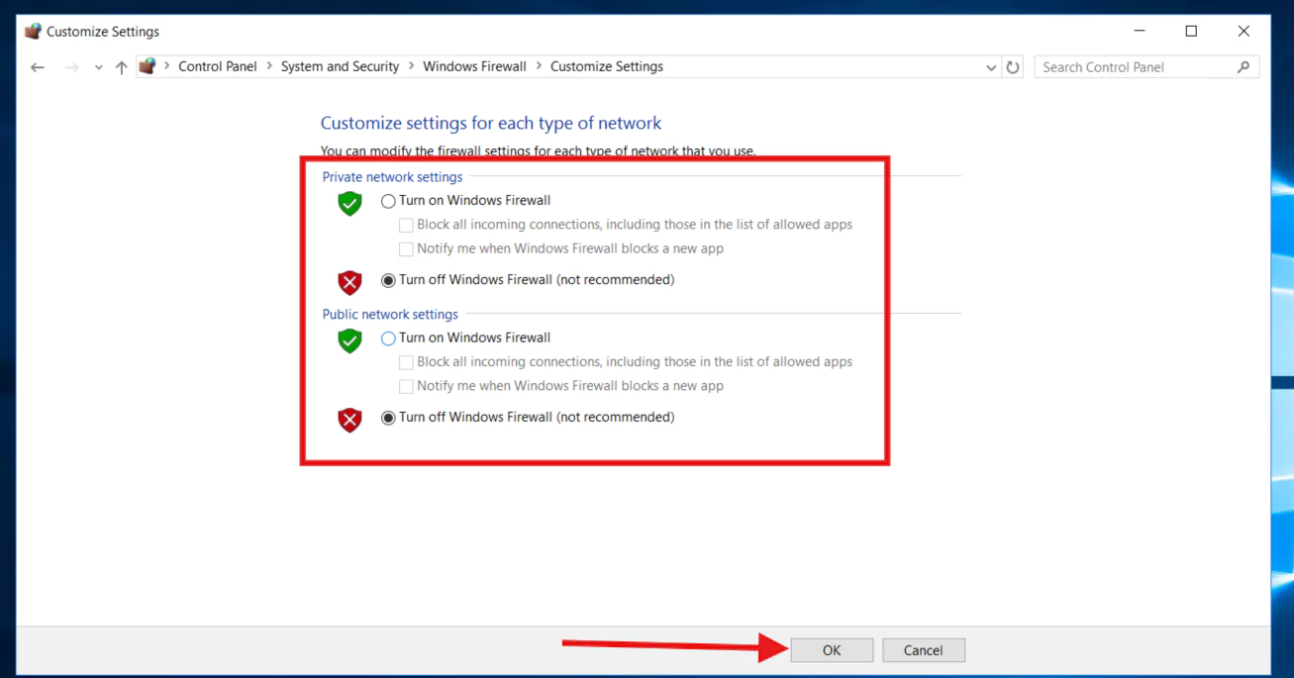The width and height of the screenshot is (1294, 678).
Task: Click red shield icon in Public network settings
Action: [x=349, y=421]
